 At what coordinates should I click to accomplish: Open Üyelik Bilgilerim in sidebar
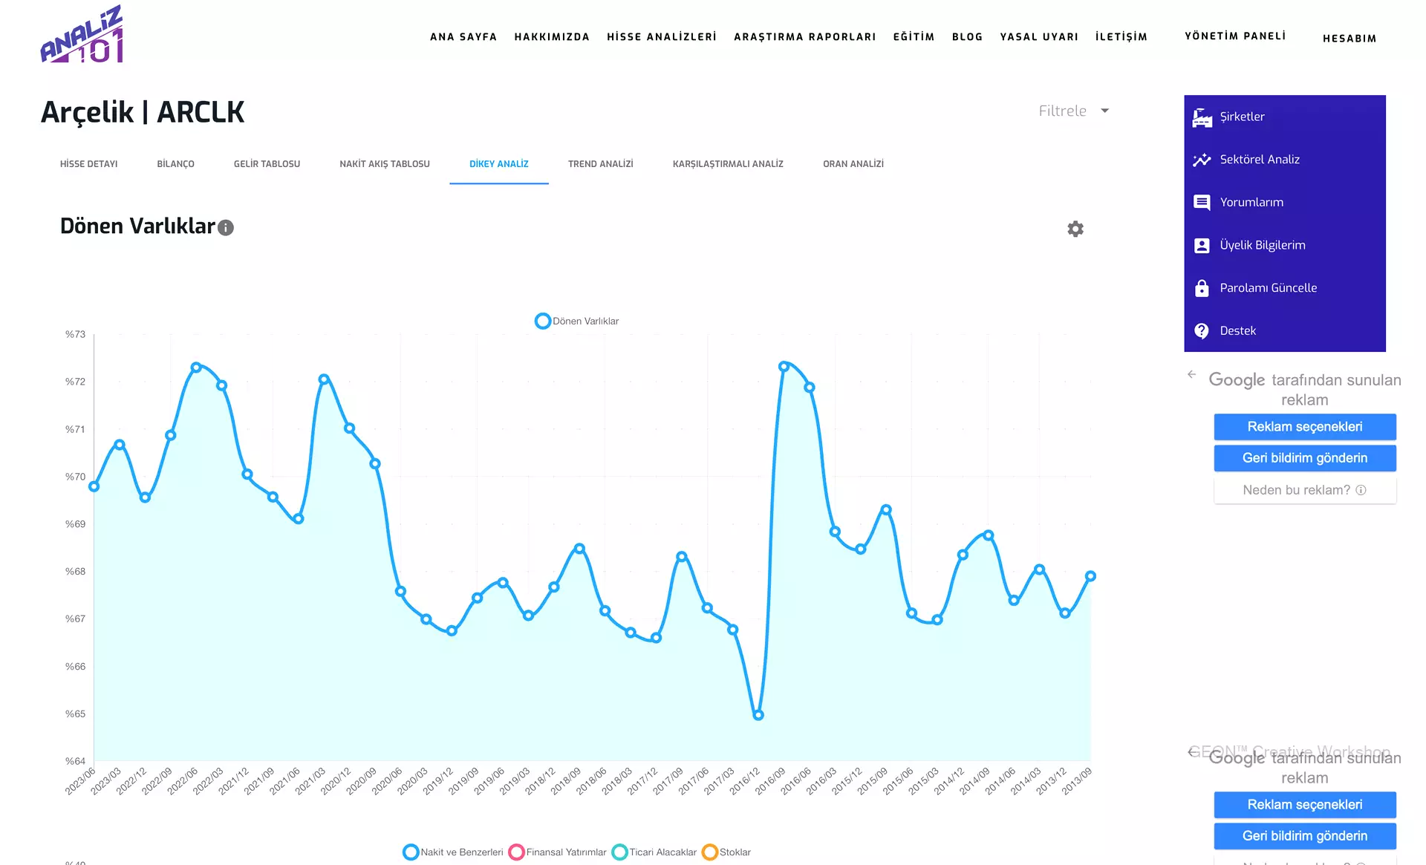pyautogui.click(x=1285, y=245)
